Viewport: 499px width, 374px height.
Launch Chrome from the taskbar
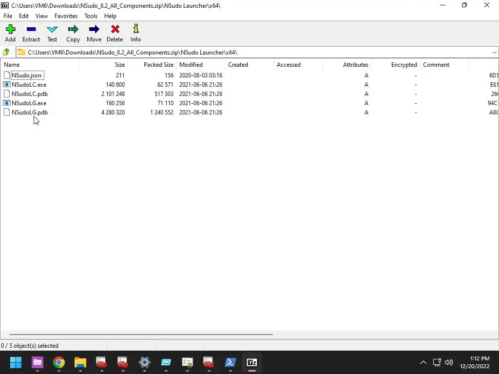(x=59, y=362)
